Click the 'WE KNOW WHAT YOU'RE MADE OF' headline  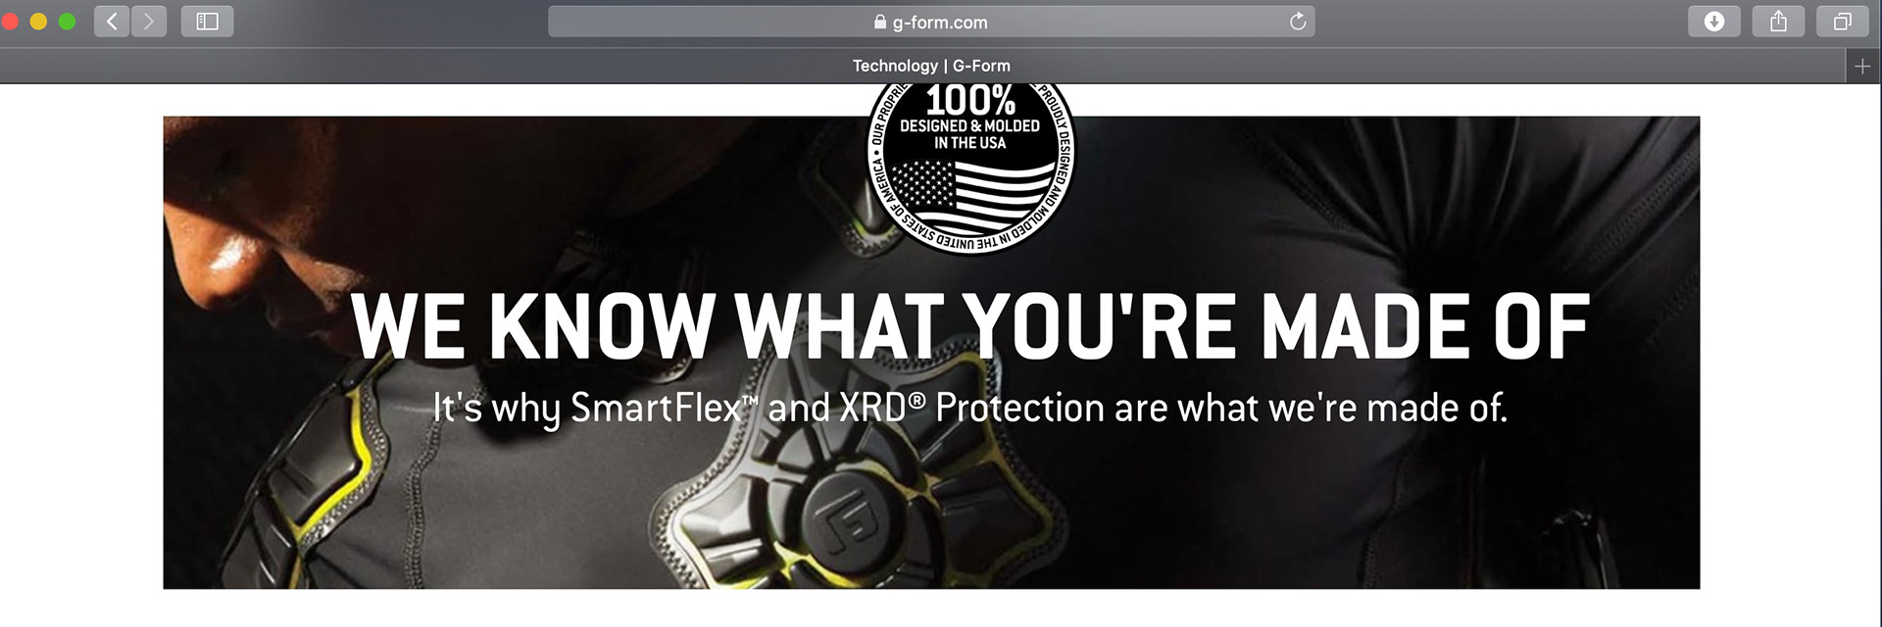click(970, 327)
